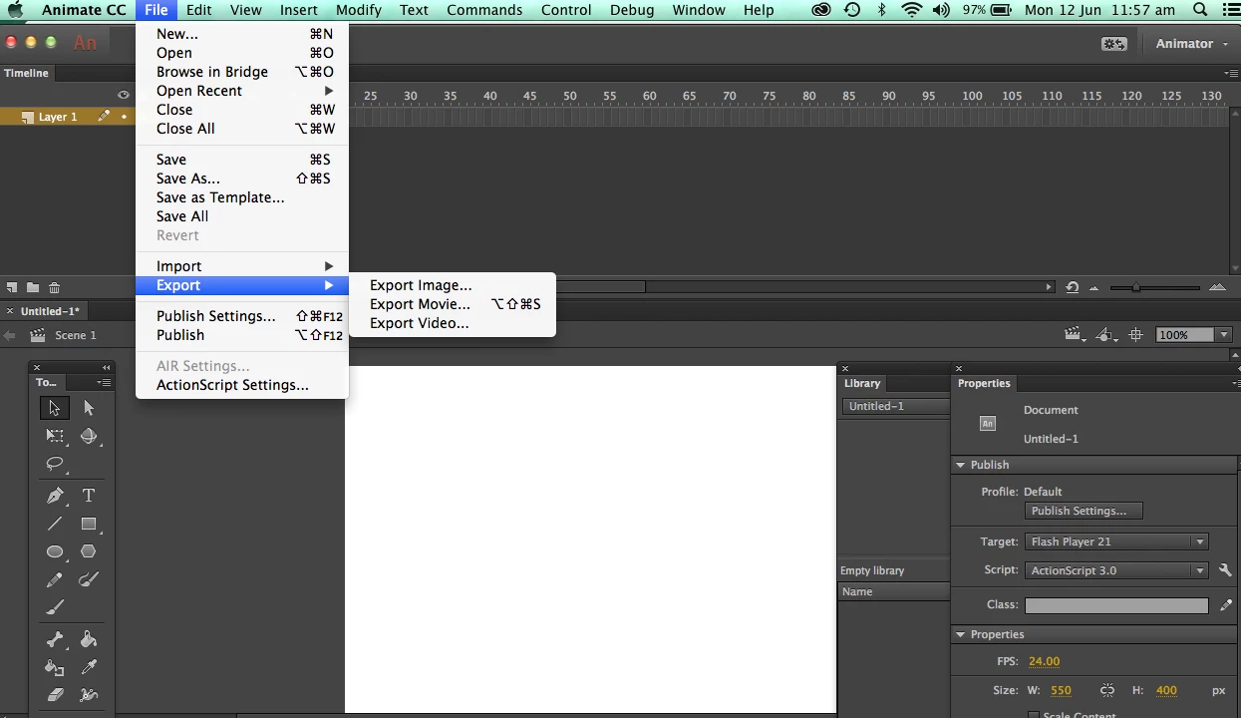Select the Lasso tool

(55, 464)
